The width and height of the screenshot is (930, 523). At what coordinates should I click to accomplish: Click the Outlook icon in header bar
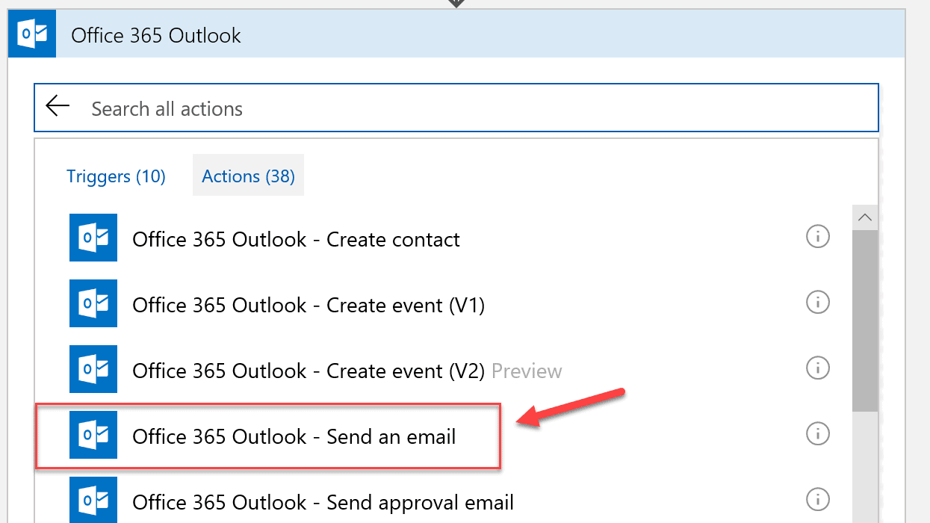click(x=36, y=34)
